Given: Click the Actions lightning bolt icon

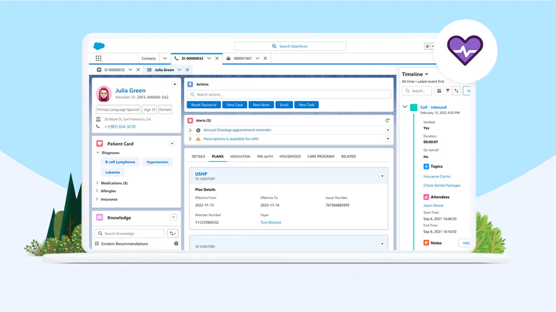Looking at the screenshot, I should pyautogui.click(x=191, y=84).
